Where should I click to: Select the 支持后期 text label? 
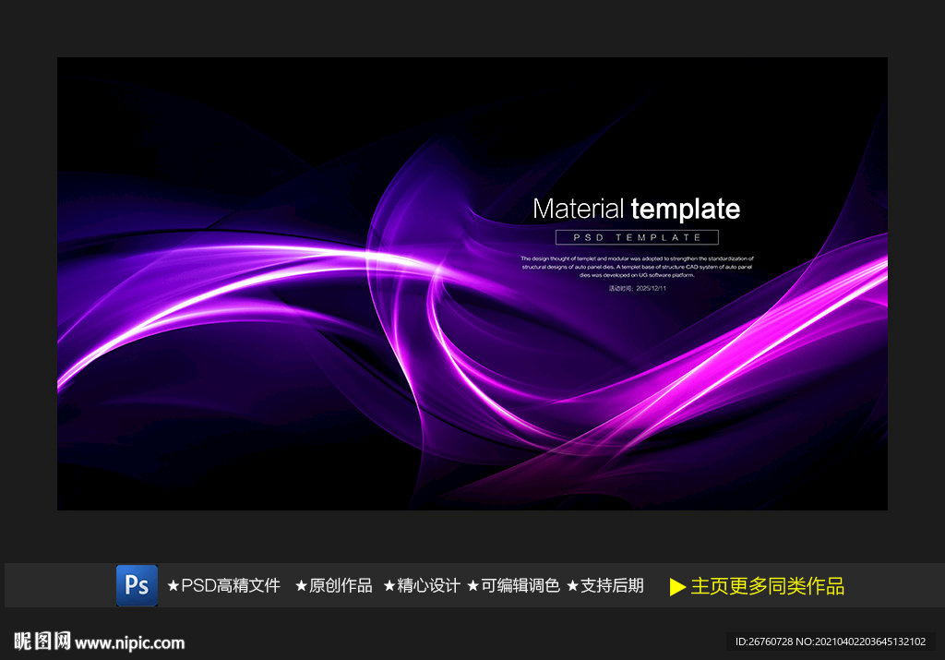click(612, 586)
